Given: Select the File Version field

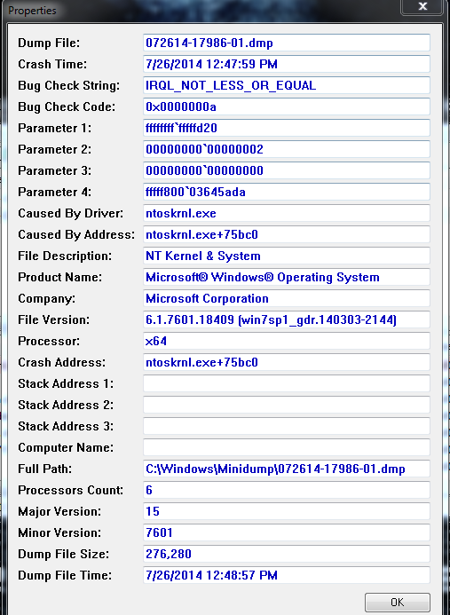Looking at the screenshot, I should (x=287, y=319).
